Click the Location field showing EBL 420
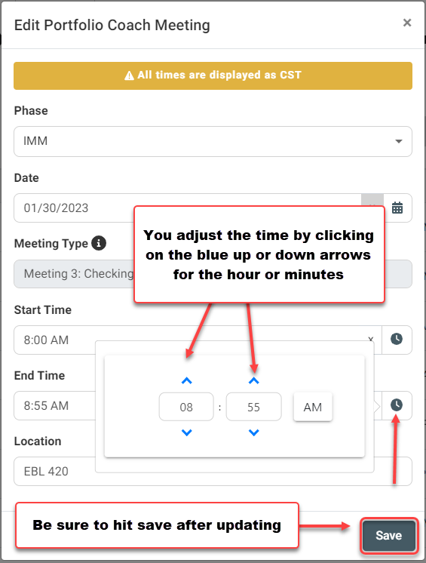 point(54,471)
